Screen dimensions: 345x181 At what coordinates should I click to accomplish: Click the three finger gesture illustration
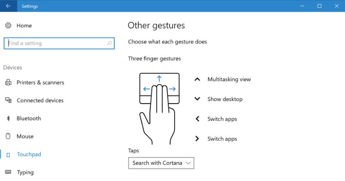[x=159, y=107]
